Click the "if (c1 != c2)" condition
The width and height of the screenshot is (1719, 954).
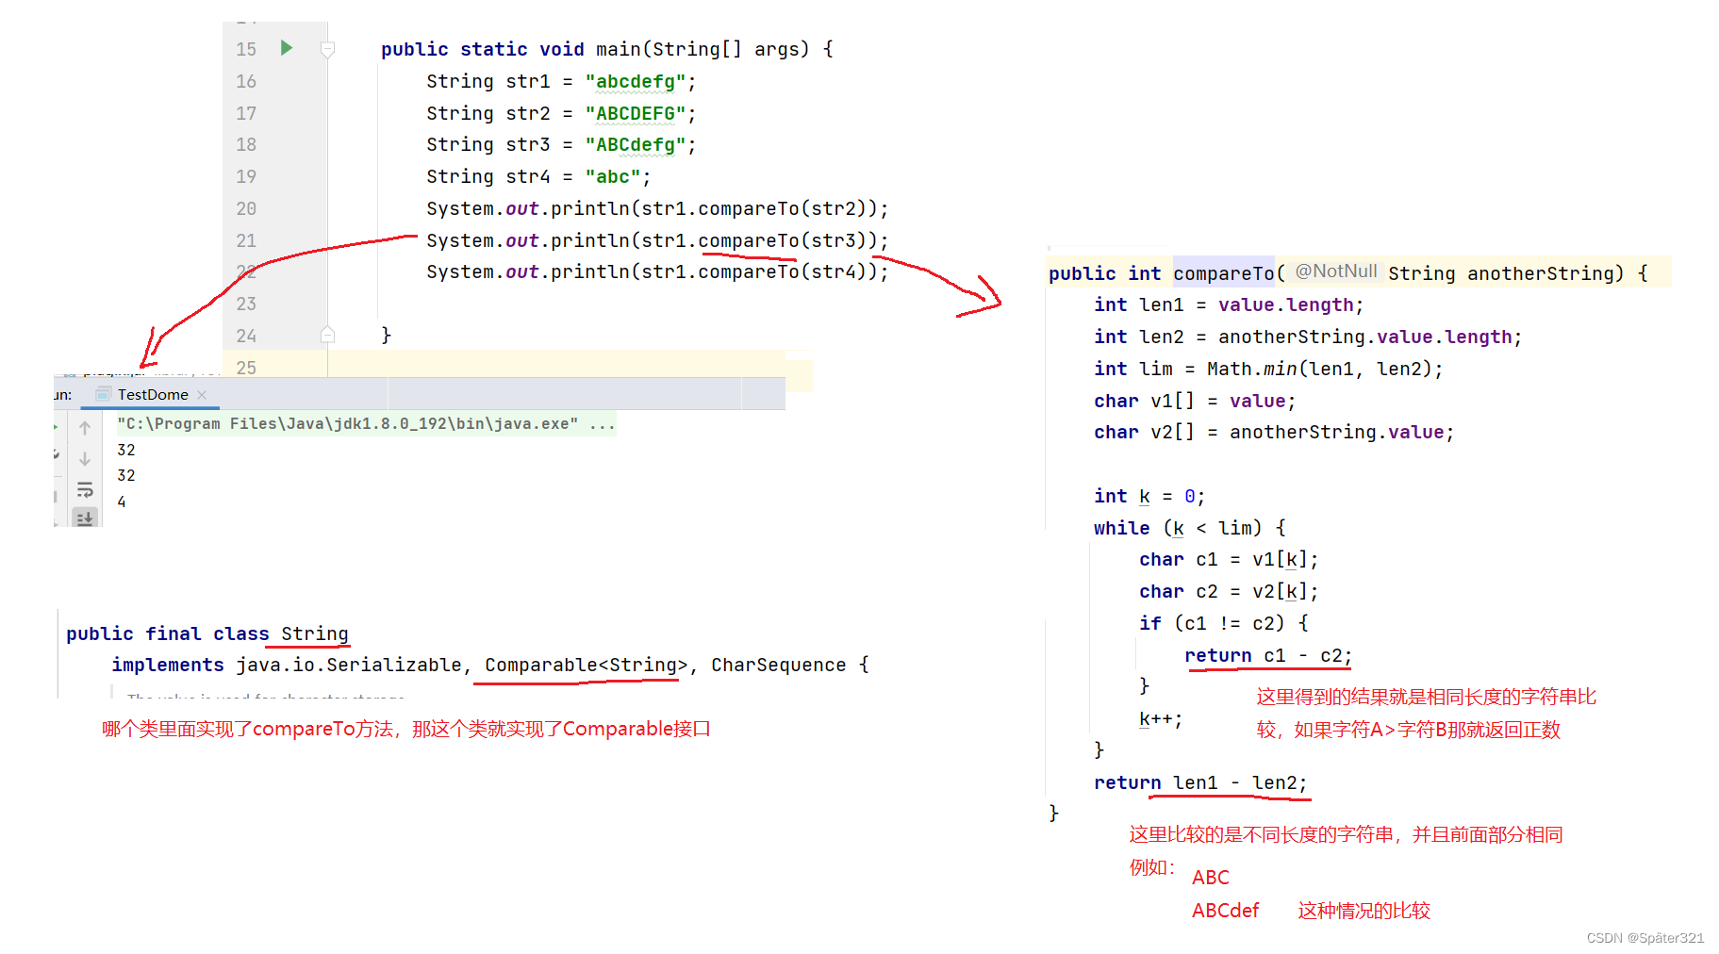[x=1224, y=624]
